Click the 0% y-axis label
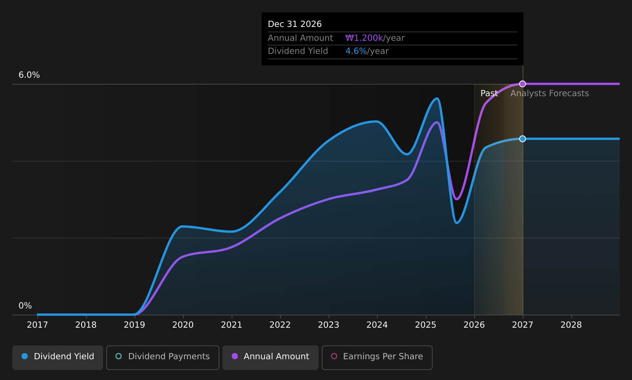This screenshot has width=632, height=380. click(x=25, y=306)
